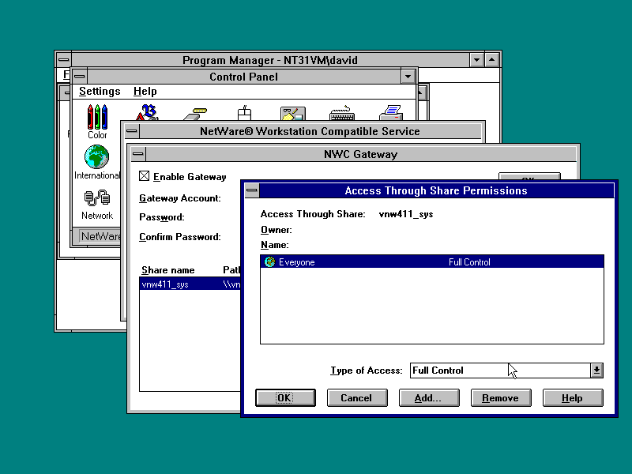Click Help button in share permissions dialog

pyautogui.click(x=573, y=398)
